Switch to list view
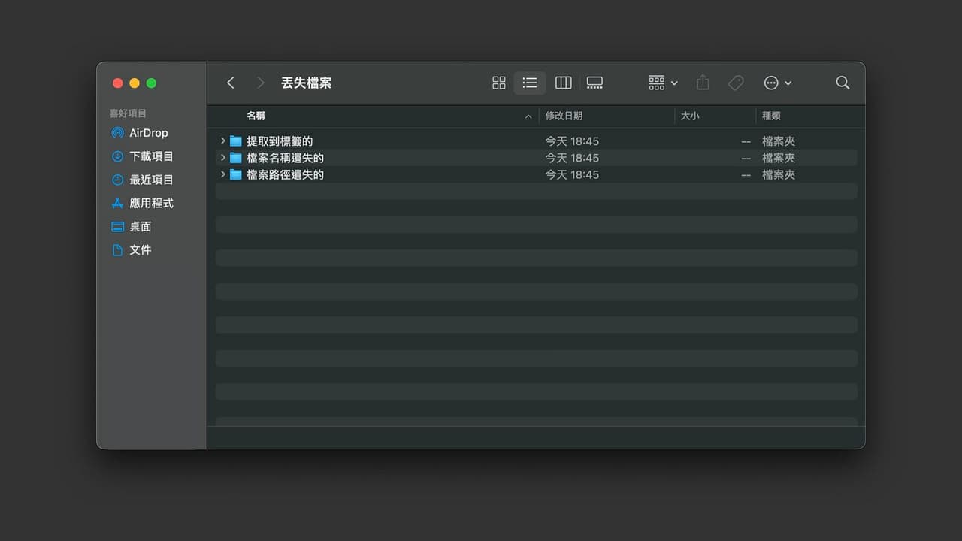Image resolution: width=962 pixels, height=541 pixels. [x=530, y=83]
